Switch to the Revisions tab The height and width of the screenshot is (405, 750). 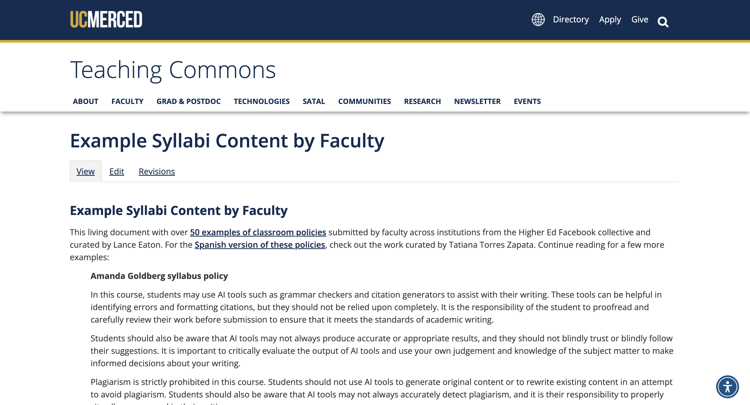tap(157, 171)
